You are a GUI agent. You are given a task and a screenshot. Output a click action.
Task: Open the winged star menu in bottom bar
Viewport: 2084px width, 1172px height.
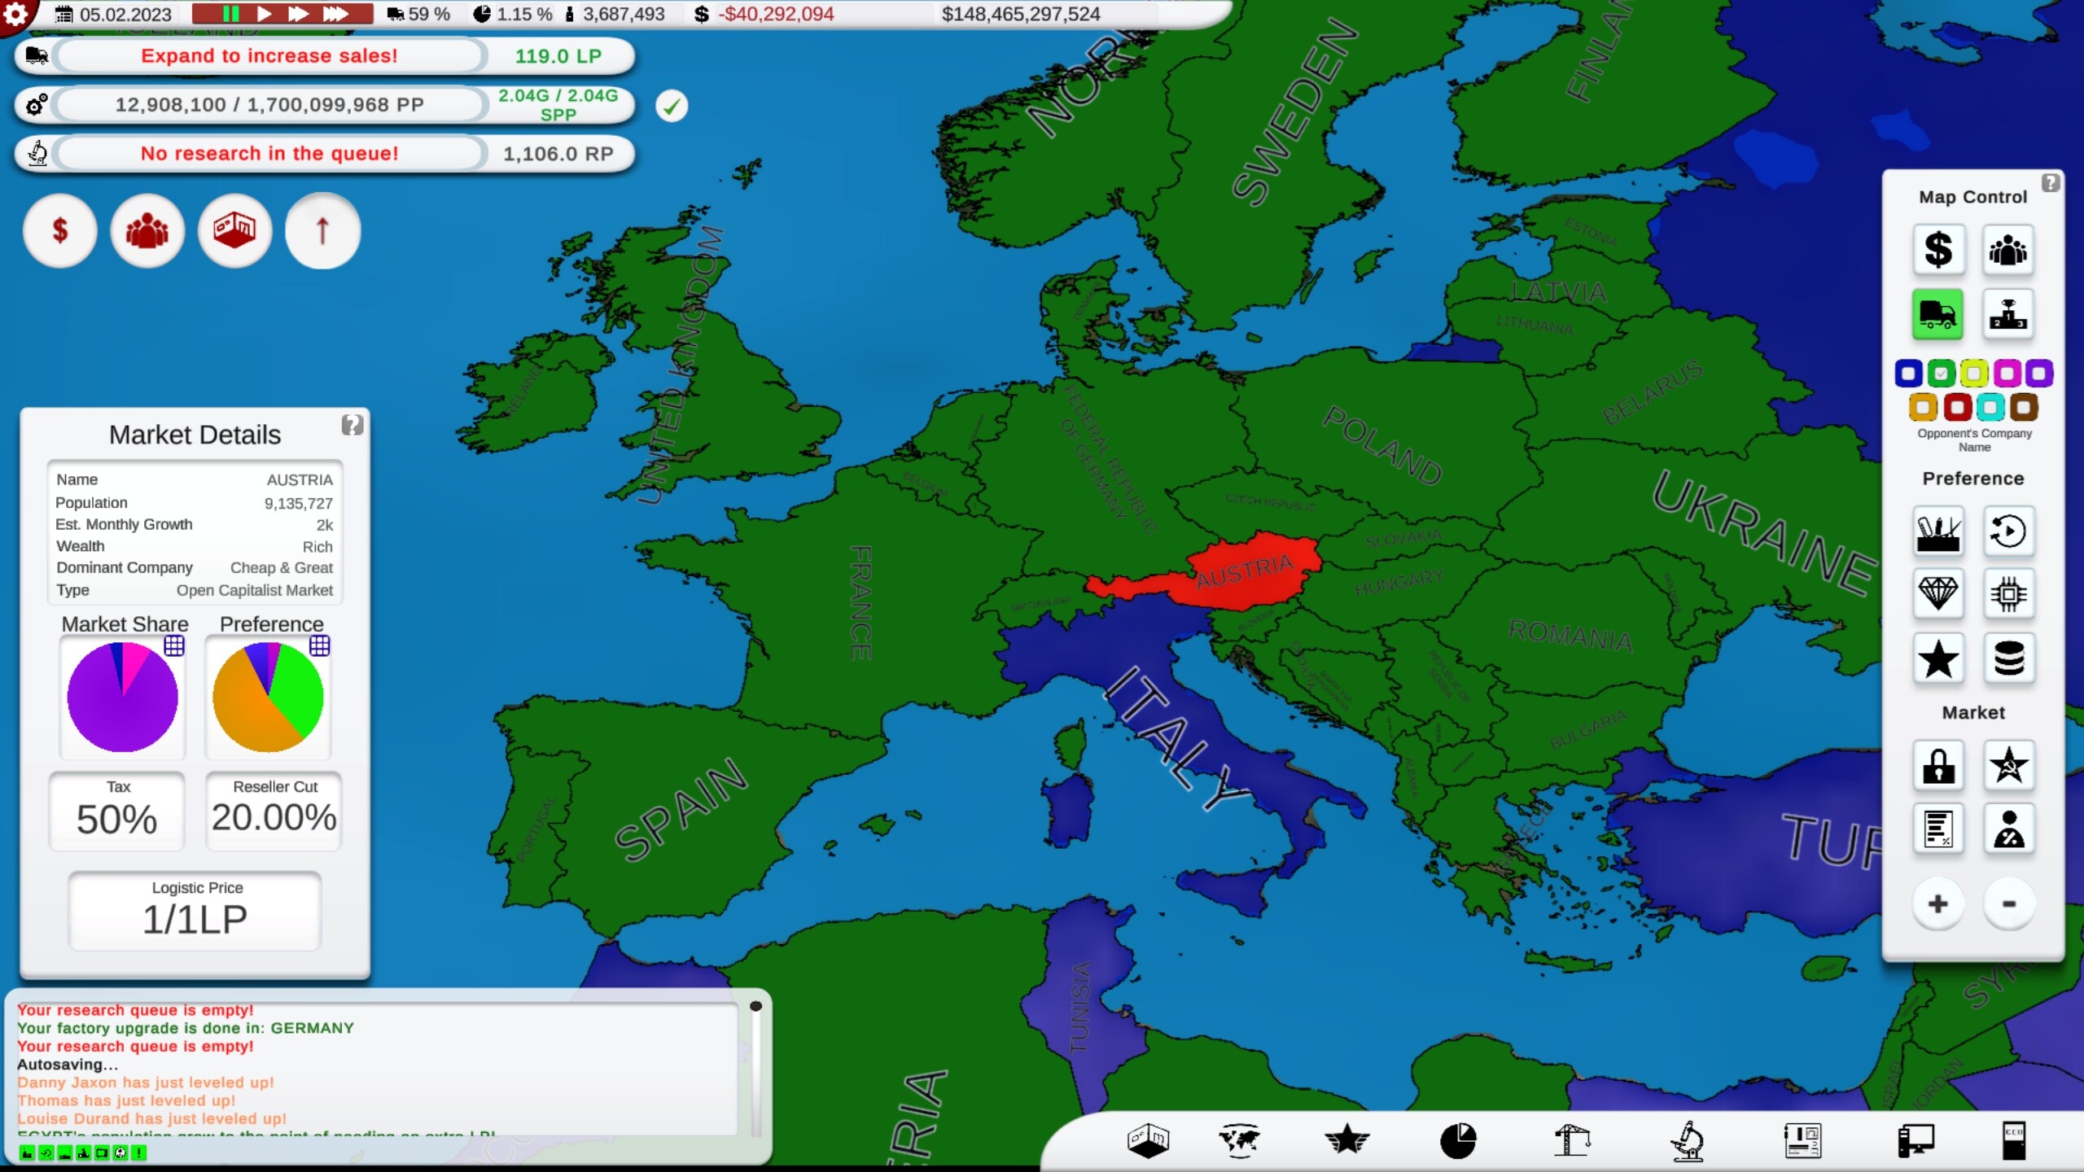[1347, 1140]
